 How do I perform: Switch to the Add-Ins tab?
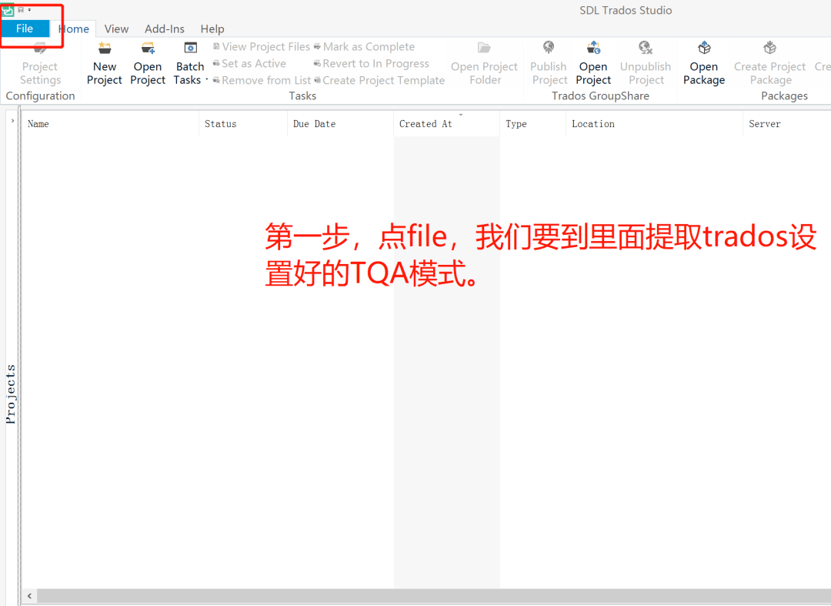coord(164,28)
